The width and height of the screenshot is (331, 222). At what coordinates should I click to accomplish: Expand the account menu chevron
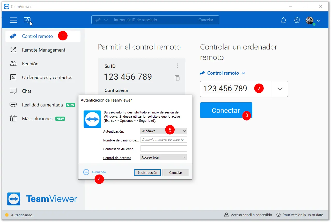point(318,20)
